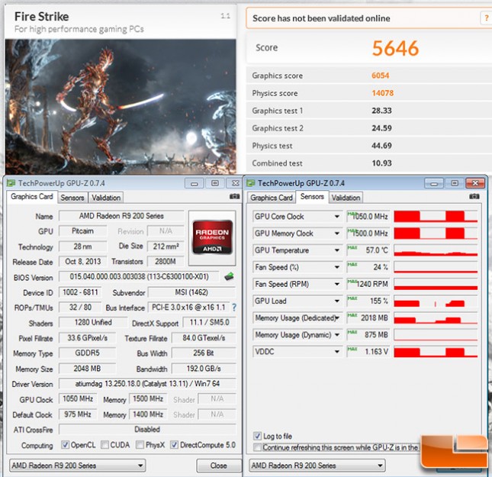Toggle the PhysX checkbox
Viewport: 492px width, 477px height.
pyautogui.click(x=140, y=445)
